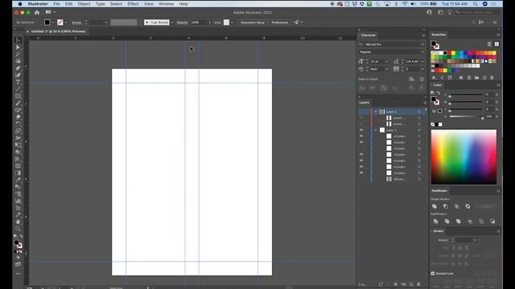Viewport: 515px width, 289px height.
Task: Click Pathfinder Minus Front icon
Action: [x=446, y=206]
